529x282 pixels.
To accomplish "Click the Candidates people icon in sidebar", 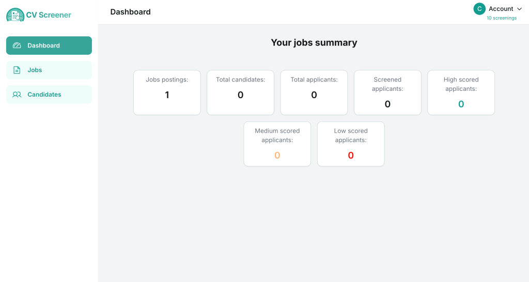I will coord(17,95).
